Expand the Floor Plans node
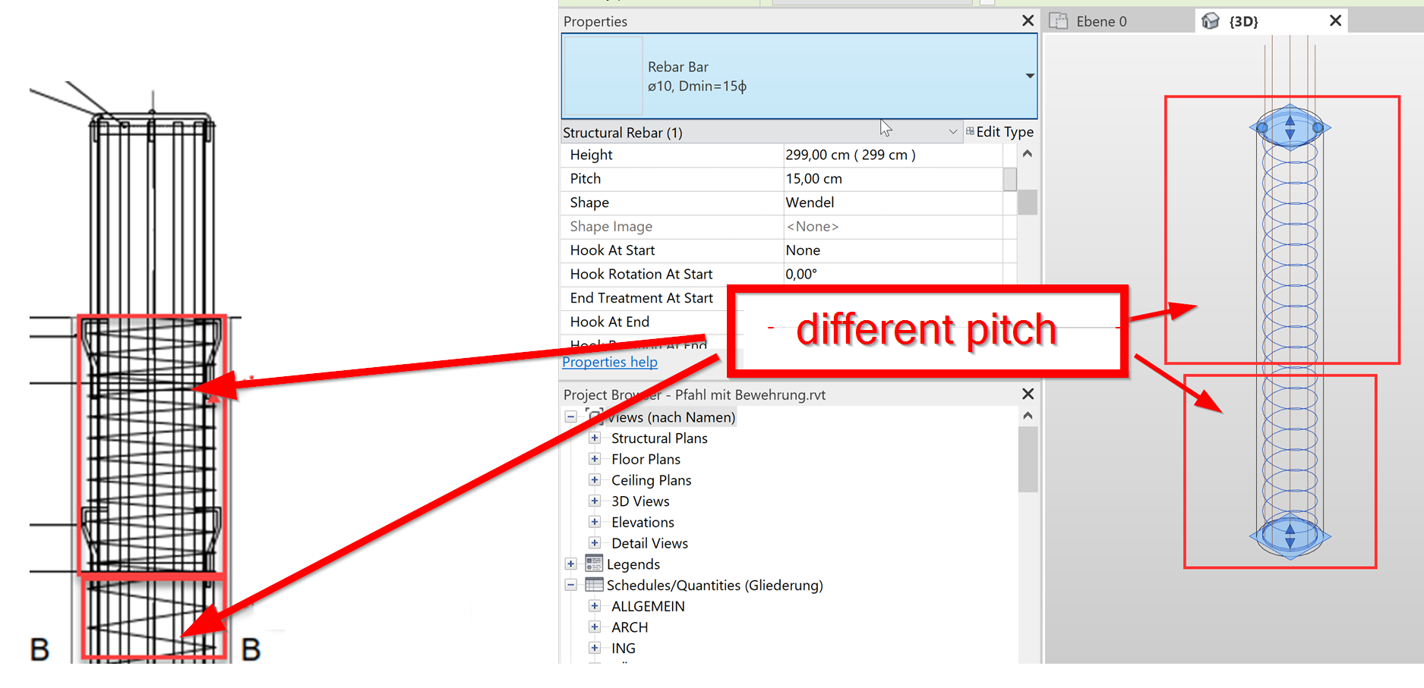This screenshot has width=1424, height=688. click(594, 459)
